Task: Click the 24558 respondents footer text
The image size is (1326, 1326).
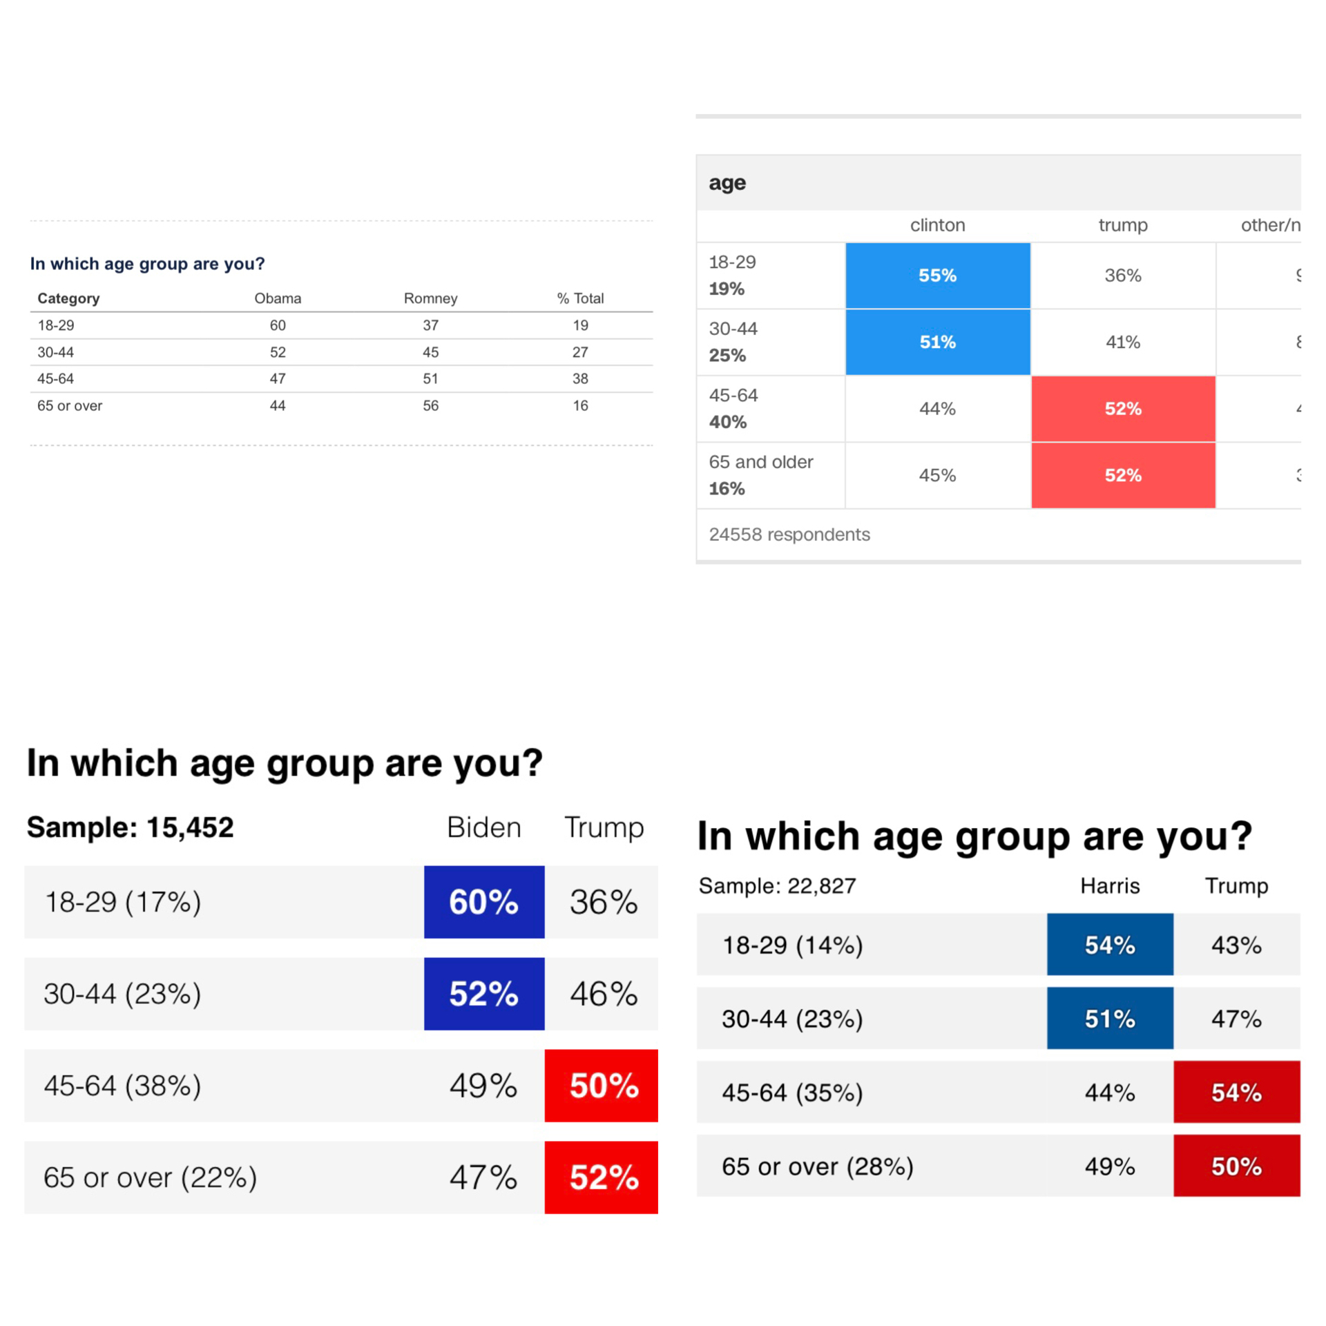Action: coord(789,535)
